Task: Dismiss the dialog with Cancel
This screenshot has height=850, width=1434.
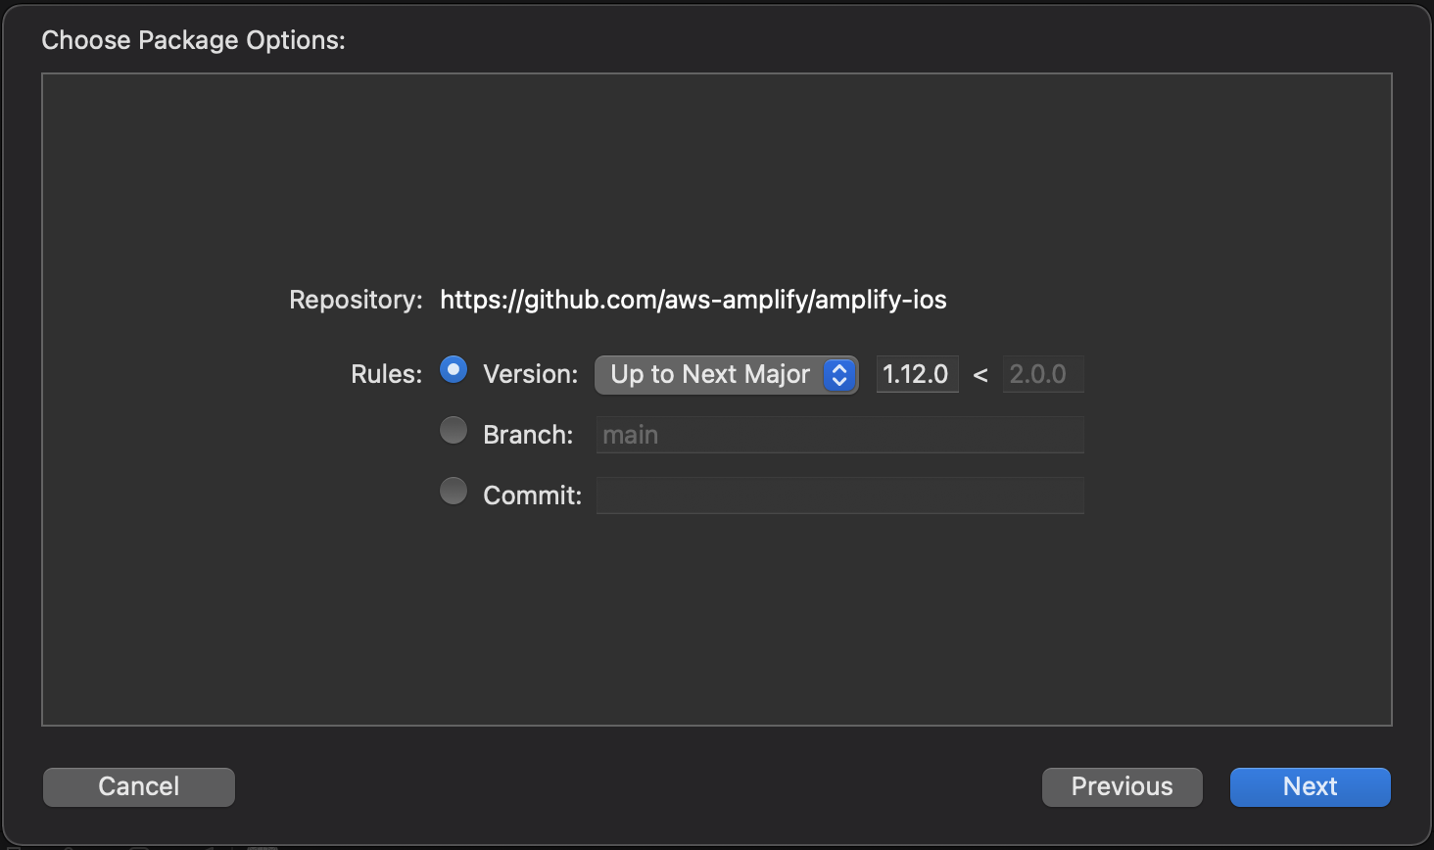Action: [137, 786]
